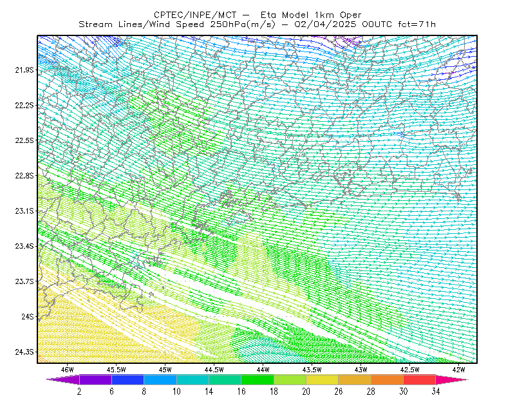Click the 42W longitude axis label
Viewport: 515px width, 398px height.
click(459, 370)
